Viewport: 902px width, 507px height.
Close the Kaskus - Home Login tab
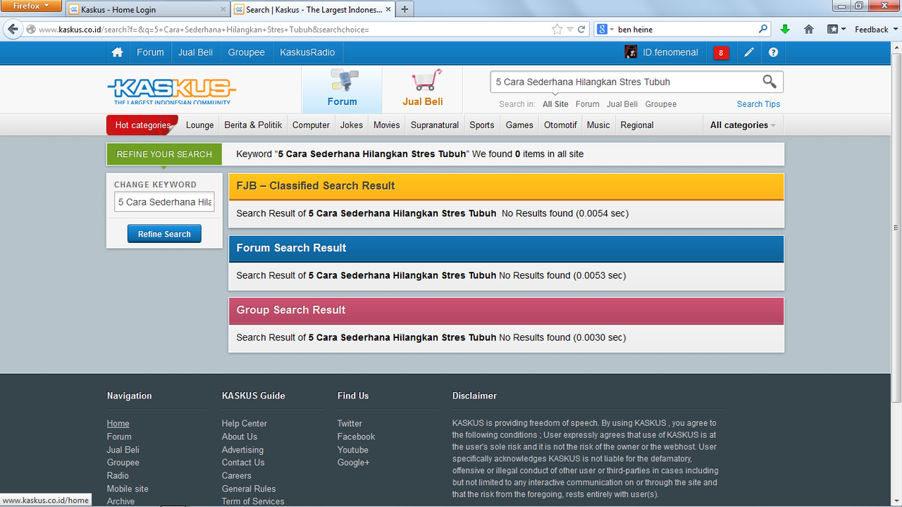pos(223,10)
